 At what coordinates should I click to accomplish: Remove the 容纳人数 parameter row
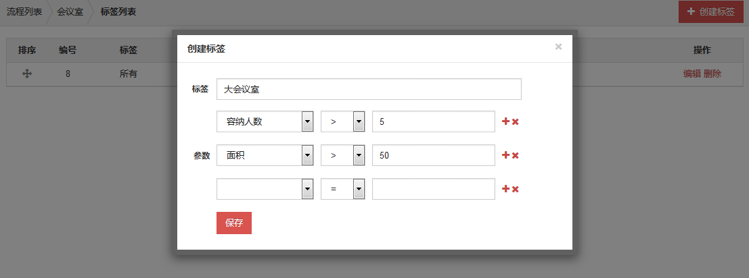516,122
